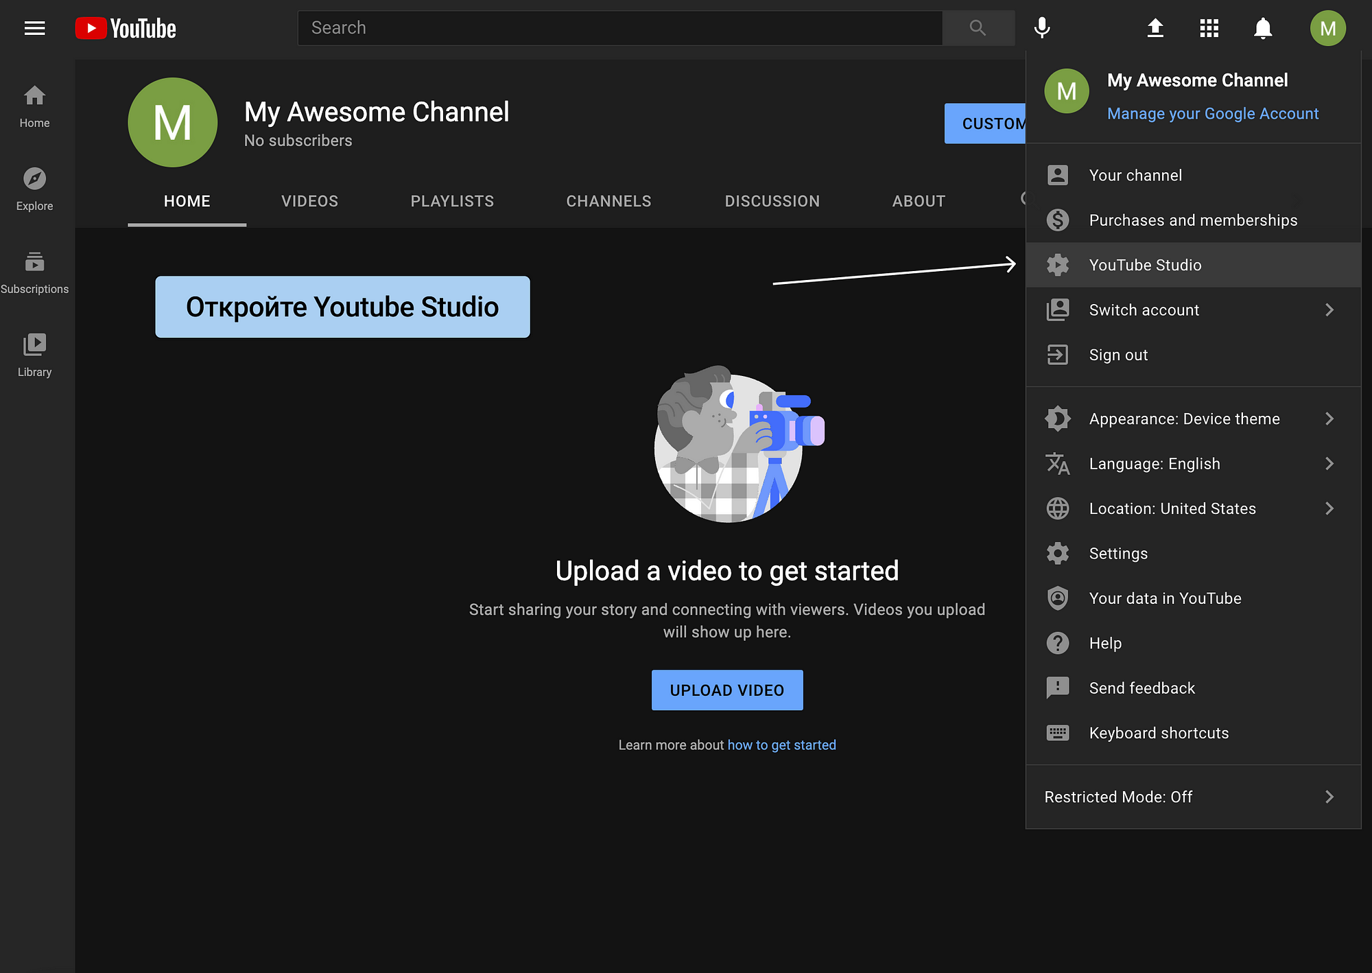Switch to the ABOUT tab
Image resolution: width=1372 pixels, height=973 pixels.
pos(919,201)
